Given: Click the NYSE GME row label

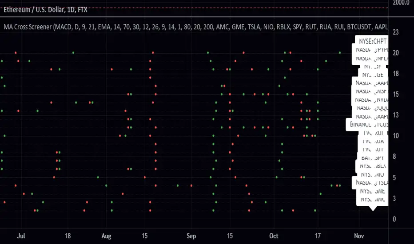Looking at the screenshot, I should pyautogui.click(x=373, y=191).
